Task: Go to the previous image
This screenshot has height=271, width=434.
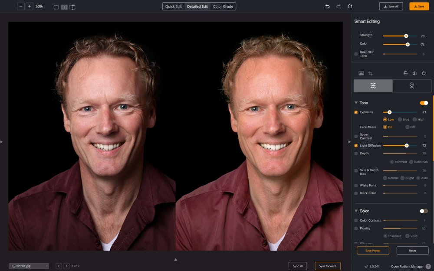Action: [59, 266]
